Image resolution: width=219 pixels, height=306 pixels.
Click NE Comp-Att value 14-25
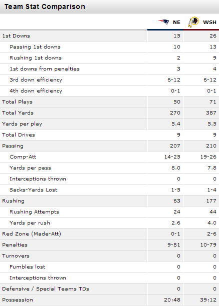click(x=172, y=157)
